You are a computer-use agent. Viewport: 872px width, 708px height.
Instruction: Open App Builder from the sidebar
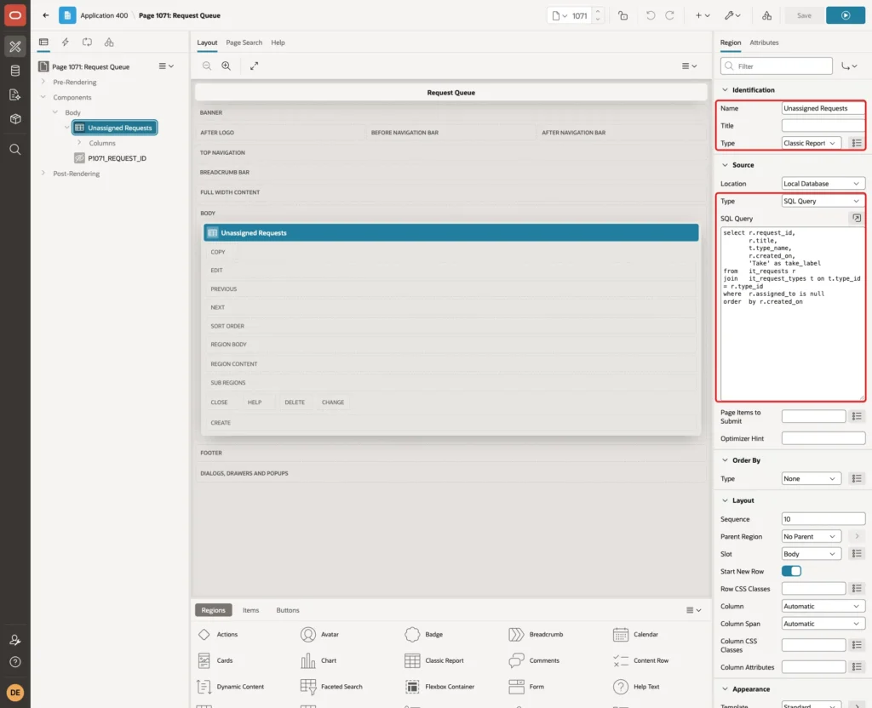coord(15,47)
